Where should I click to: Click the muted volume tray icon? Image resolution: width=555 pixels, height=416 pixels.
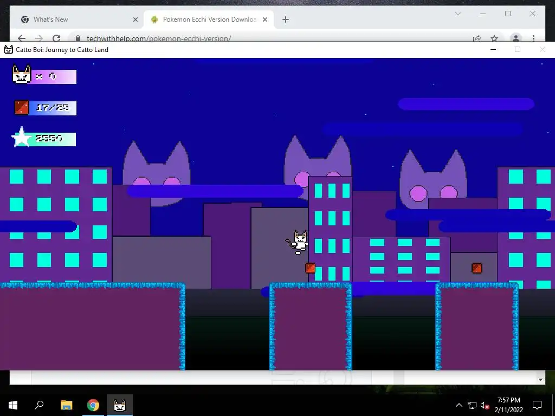(485, 405)
